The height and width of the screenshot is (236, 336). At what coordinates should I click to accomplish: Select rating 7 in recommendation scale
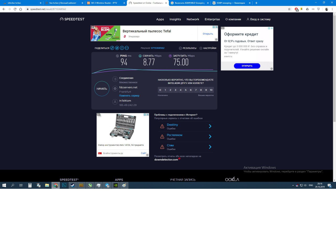click(196, 90)
